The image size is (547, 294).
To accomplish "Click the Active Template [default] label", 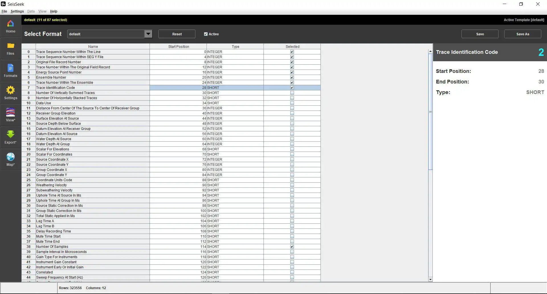I will coord(524,20).
